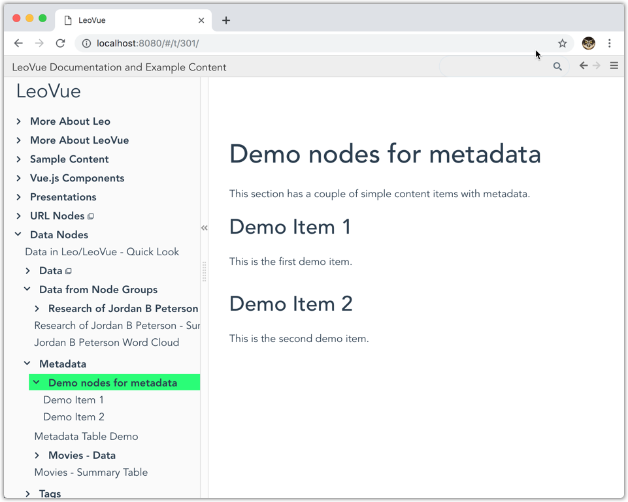
Task: Click the LeoVue forward arrow icon
Action: pos(597,66)
